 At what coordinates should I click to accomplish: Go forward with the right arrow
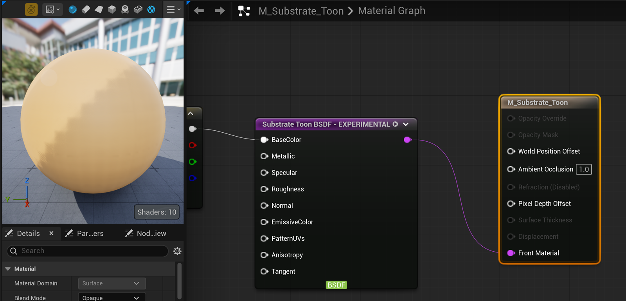220,11
